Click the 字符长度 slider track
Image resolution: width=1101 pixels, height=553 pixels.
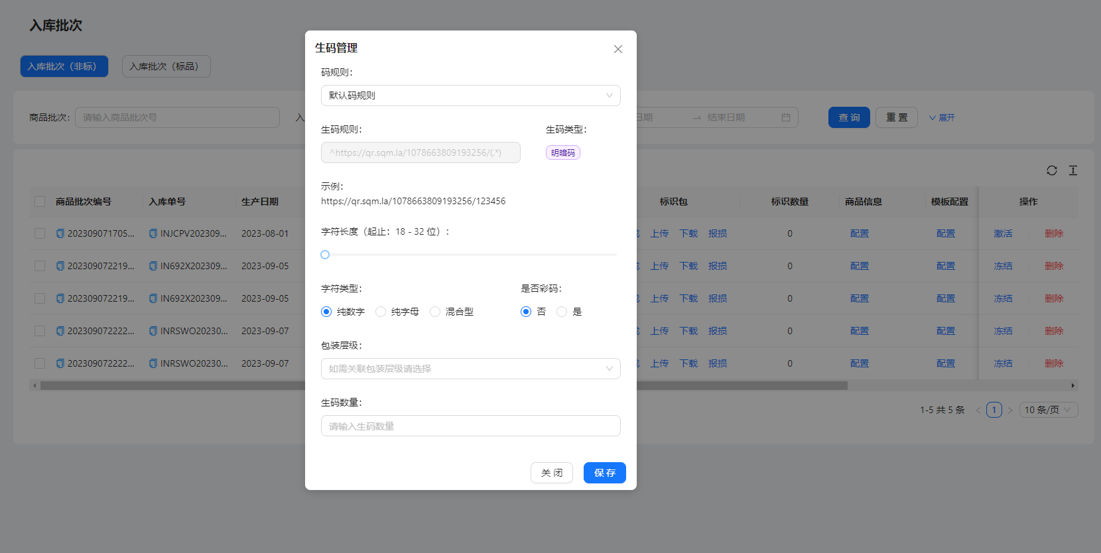click(471, 255)
